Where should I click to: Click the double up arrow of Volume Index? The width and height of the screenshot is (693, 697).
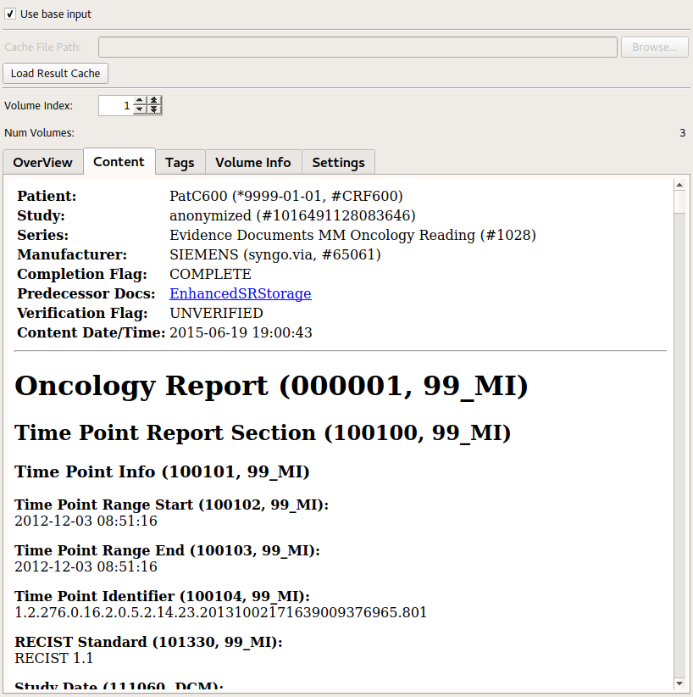[153, 101]
